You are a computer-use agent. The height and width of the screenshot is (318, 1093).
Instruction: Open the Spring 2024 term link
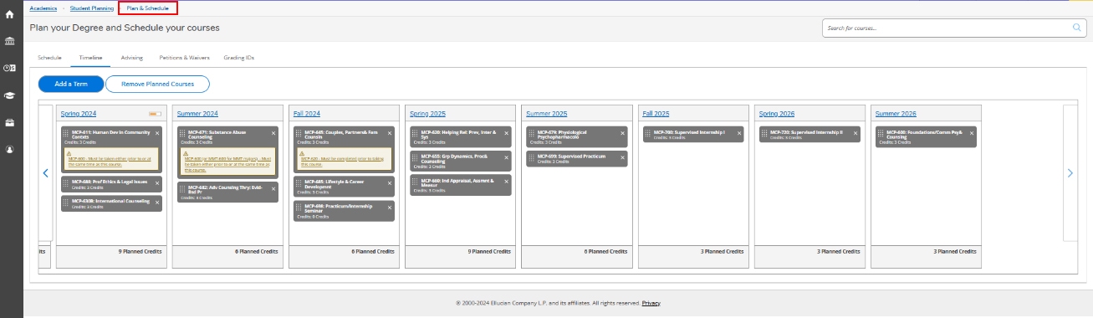(78, 113)
